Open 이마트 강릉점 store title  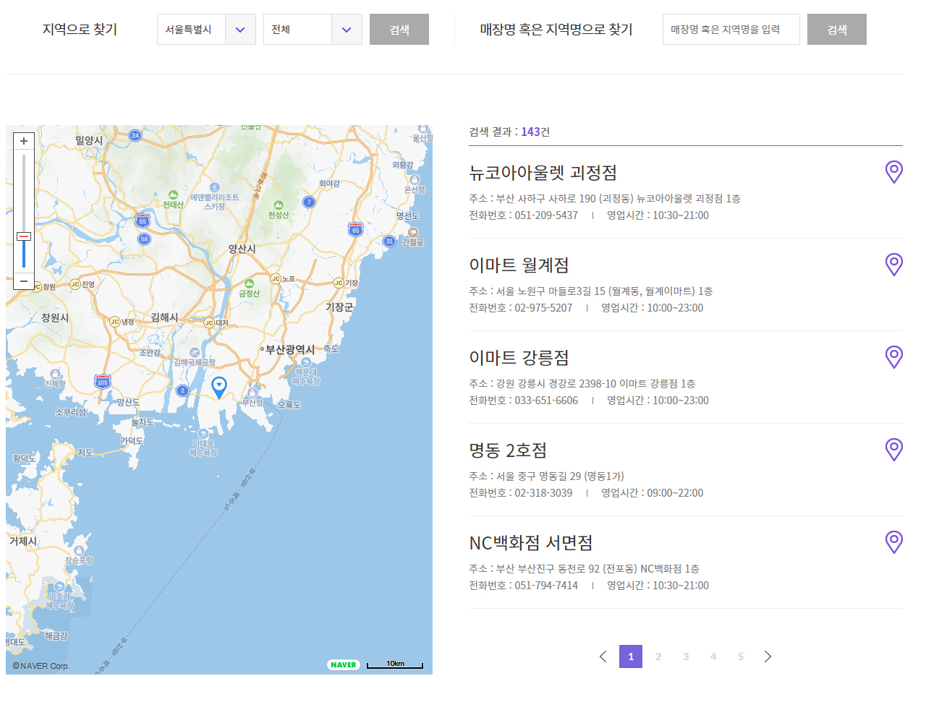point(519,358)
